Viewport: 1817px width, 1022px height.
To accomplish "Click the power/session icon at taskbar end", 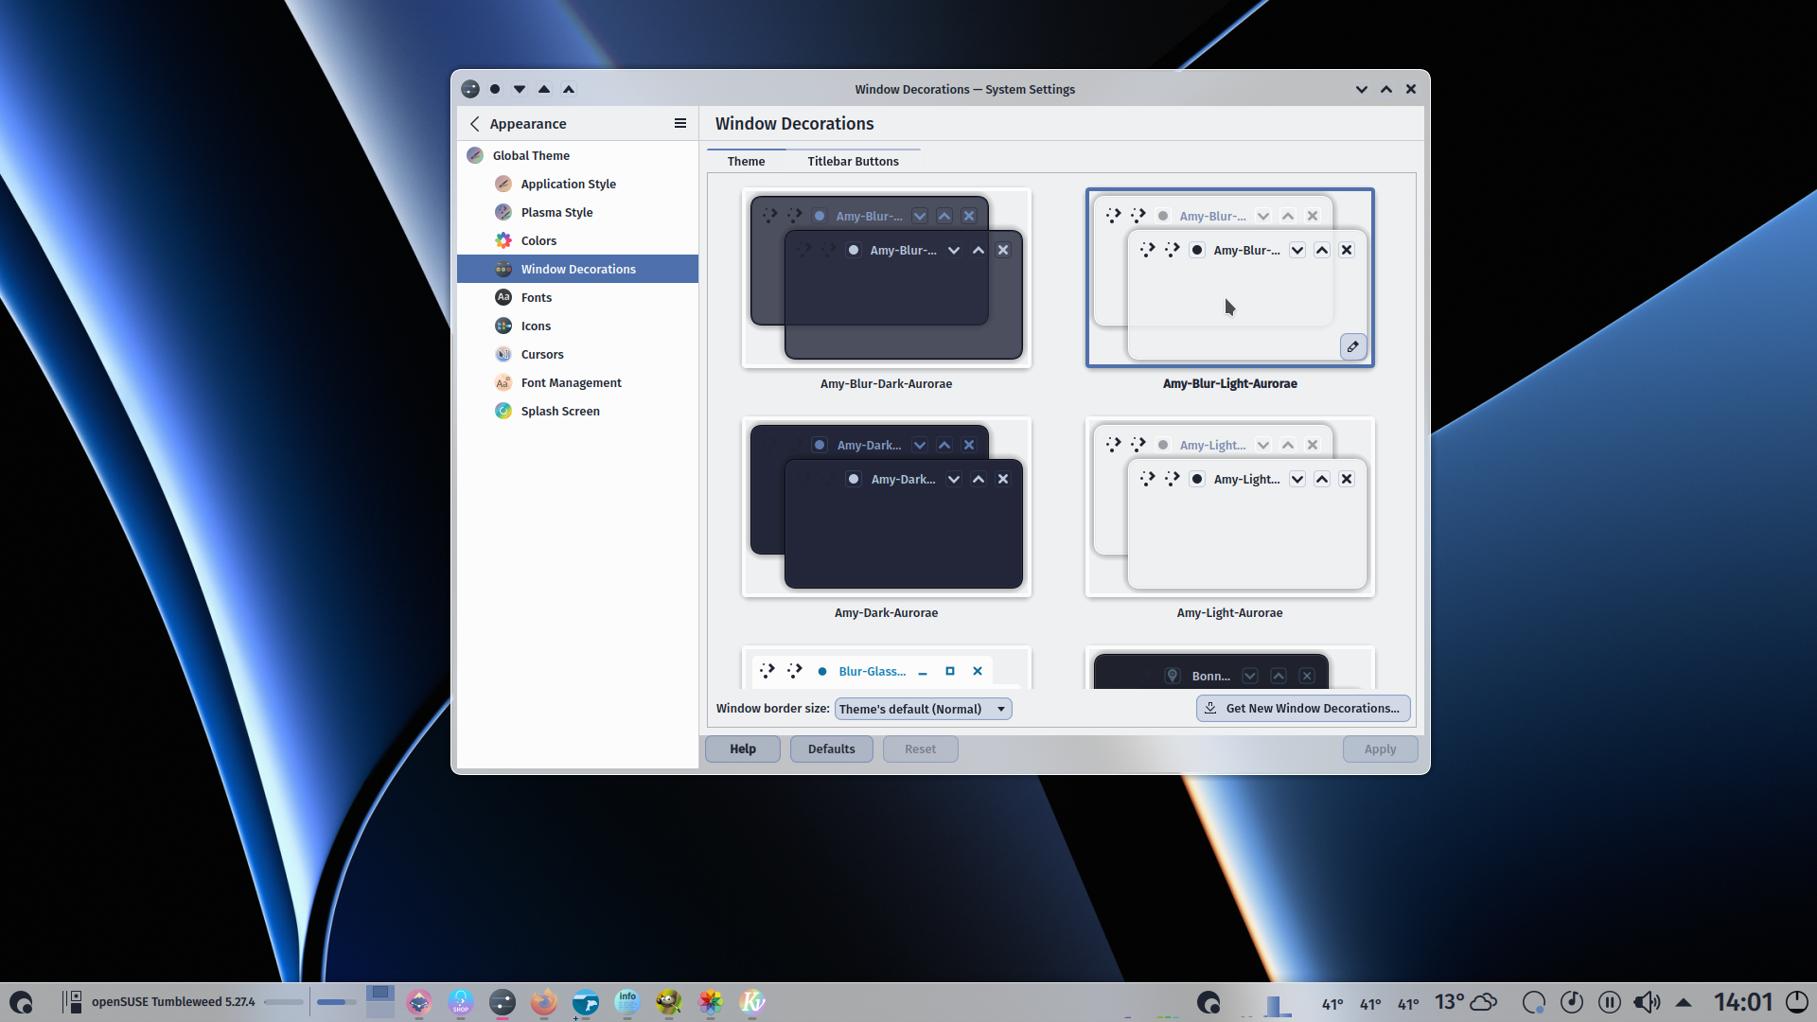I will (x=1796, y=1002).
